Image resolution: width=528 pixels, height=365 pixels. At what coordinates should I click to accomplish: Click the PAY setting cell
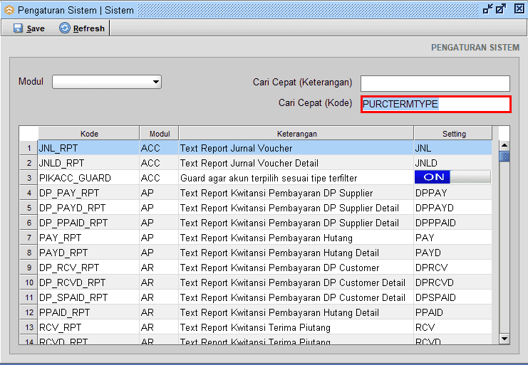(x=452, y=238)
